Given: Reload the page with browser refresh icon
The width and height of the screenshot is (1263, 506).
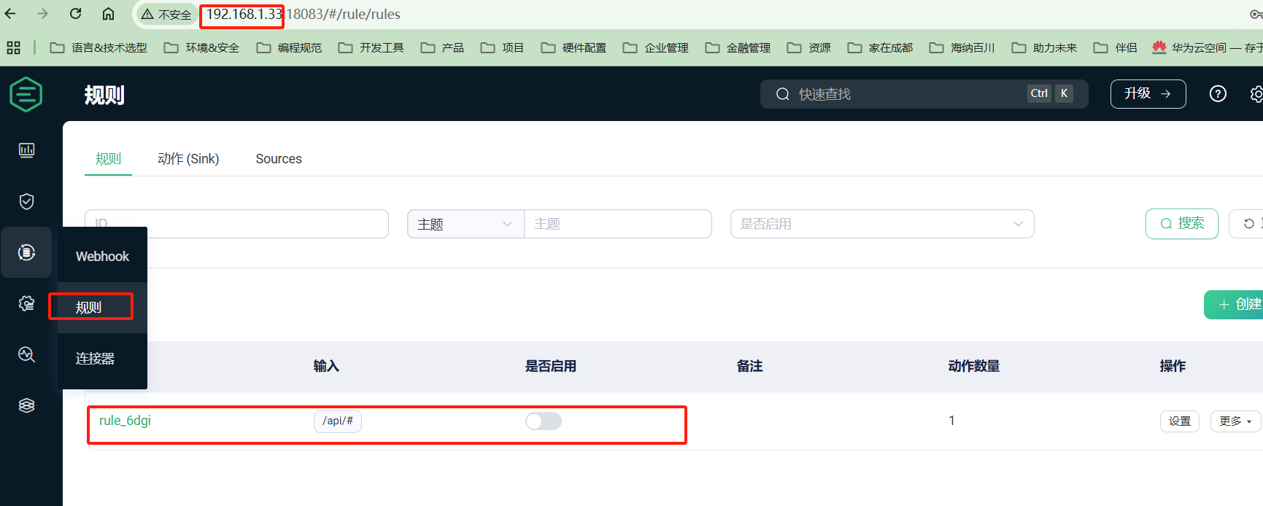Looking at the screenshot, I should click(x=76, y=14).
